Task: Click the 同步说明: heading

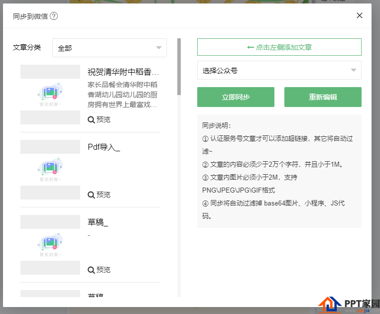Action: click(x=217, y=125)
